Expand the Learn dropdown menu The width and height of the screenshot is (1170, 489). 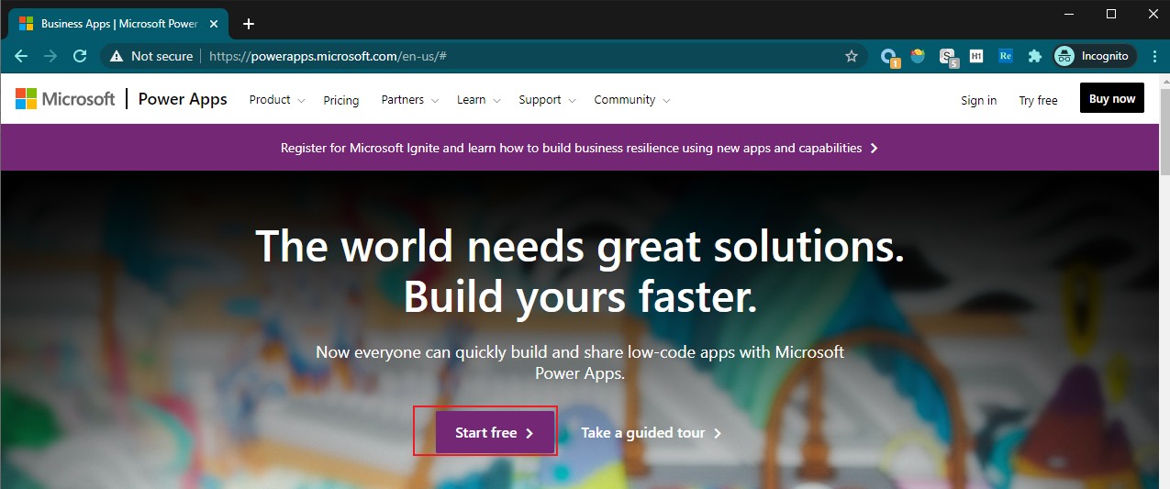[x=479, y=100]
